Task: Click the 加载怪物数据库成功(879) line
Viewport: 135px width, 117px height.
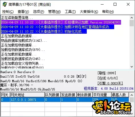Action: click(23, 50)
